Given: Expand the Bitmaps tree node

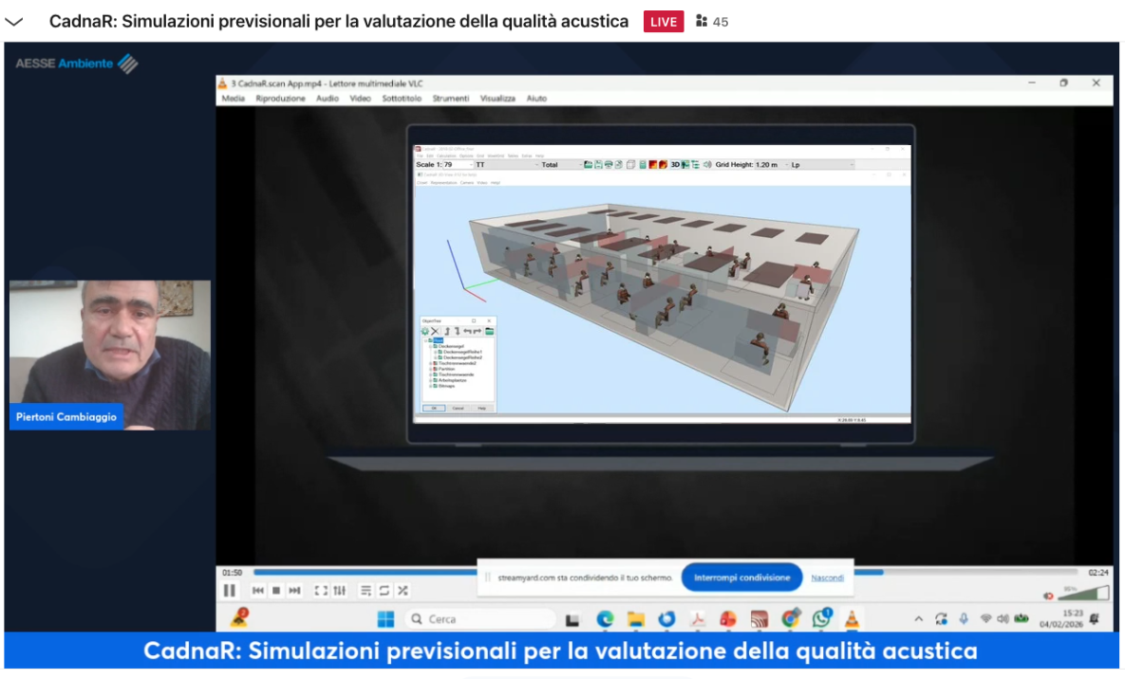Looking at the screenshot, I should tap(430, 386).
